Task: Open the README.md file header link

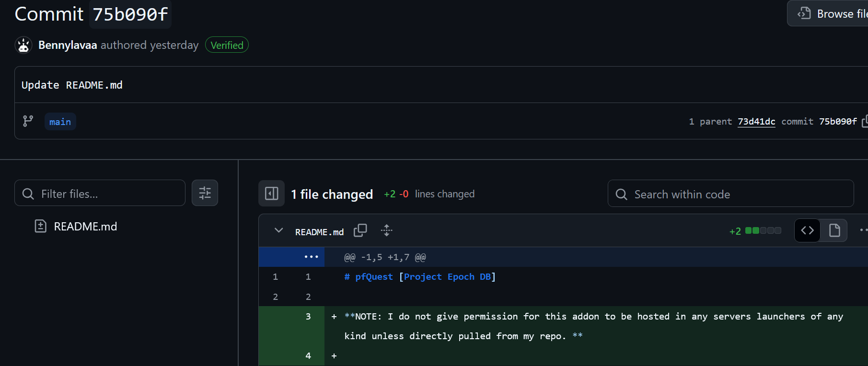Action: tap(319, 232)
